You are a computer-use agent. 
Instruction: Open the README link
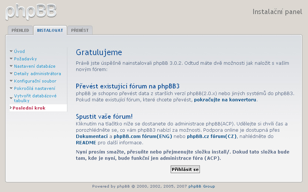pos(86,142)
